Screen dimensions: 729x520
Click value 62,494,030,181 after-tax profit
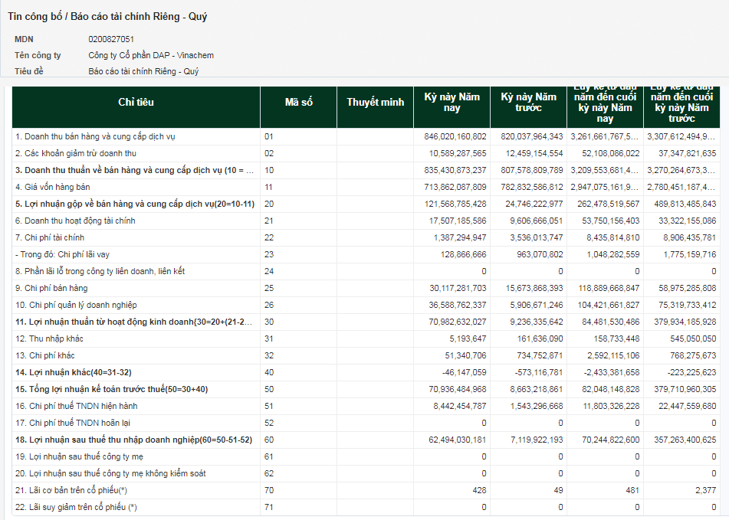[x=458, y=440]
